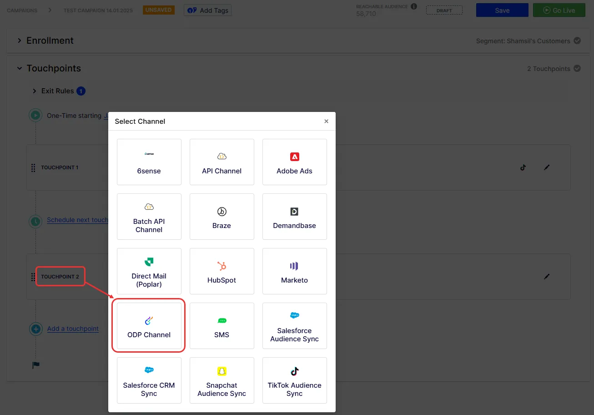Go to Campaigns breadcrumb
594x415 pixels.
click(x=22, y=10)
